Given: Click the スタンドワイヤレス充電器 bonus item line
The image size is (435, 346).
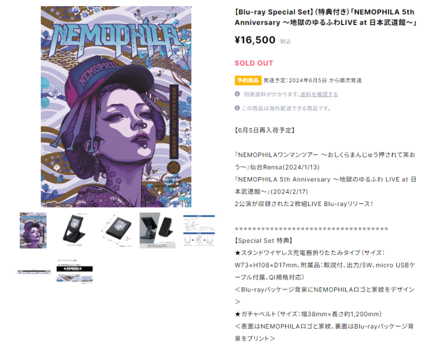Looking at the screenshot, I should [325, 265].
